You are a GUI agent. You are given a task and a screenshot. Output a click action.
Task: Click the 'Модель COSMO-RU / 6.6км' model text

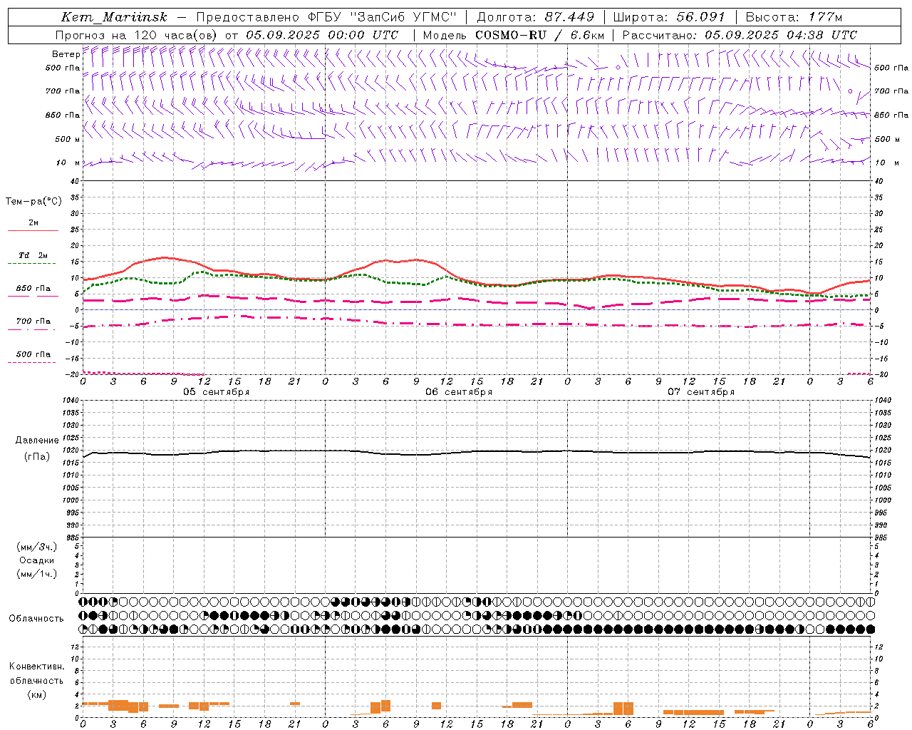click(514, 35)
